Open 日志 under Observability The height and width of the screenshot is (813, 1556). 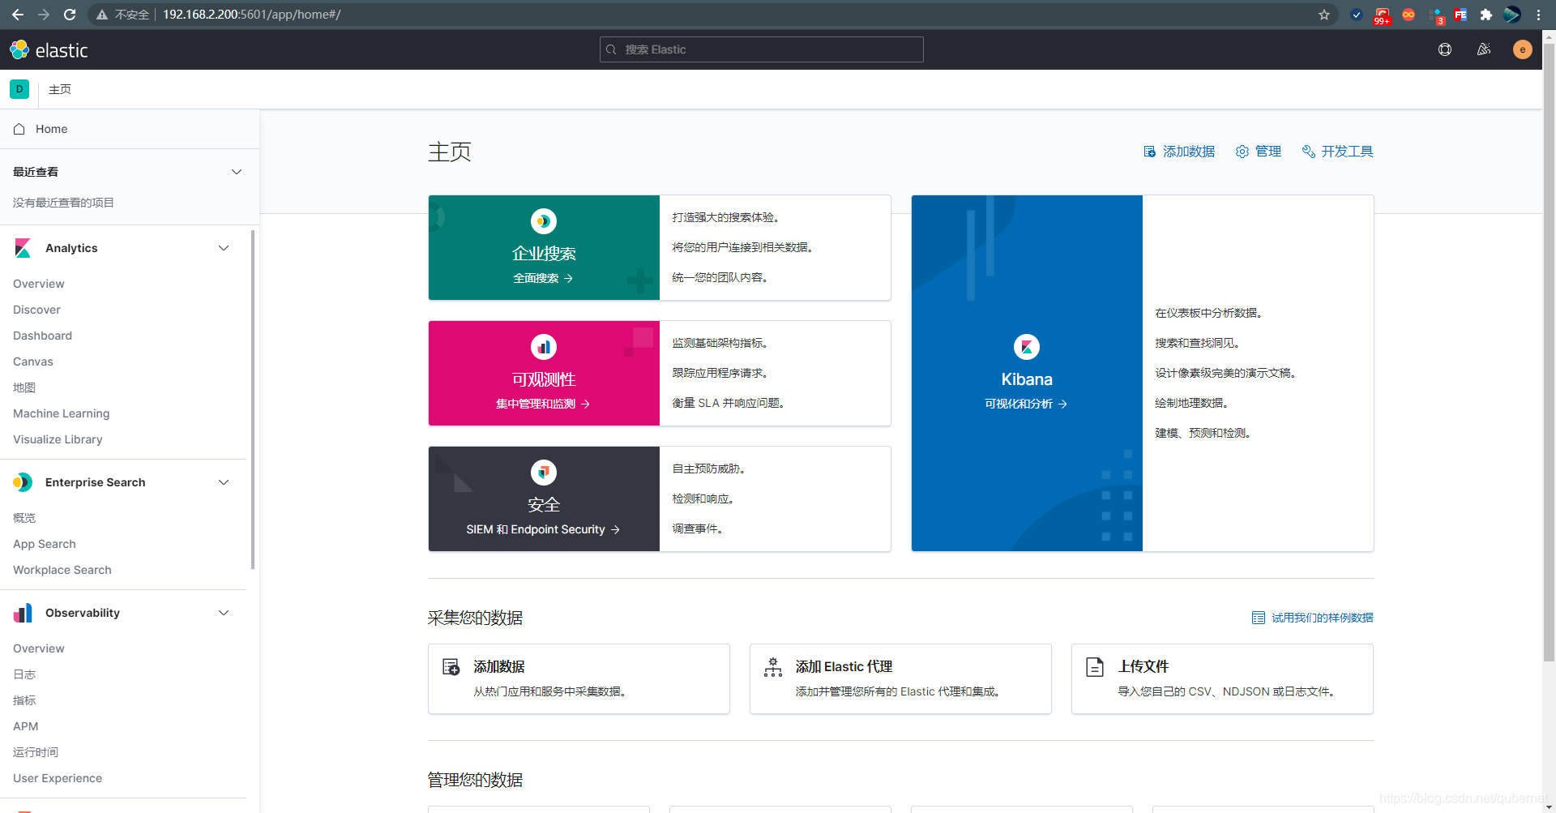[x=24, y=674]
